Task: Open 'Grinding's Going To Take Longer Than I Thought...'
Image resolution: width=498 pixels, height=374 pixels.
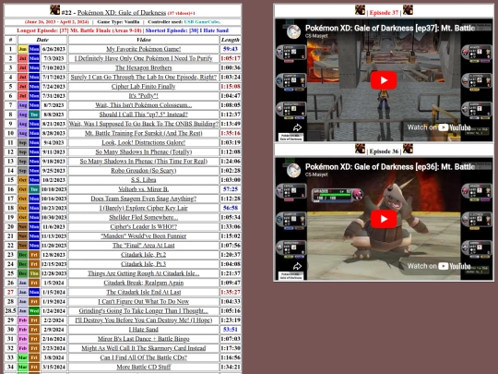Action: tap(144, 310)
